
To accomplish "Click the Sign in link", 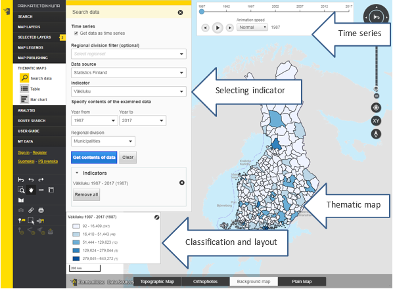I will (24, 153).
